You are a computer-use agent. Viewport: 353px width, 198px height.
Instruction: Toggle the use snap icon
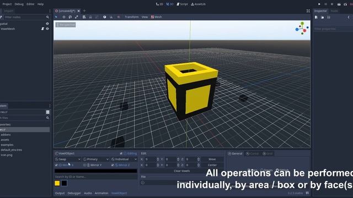111,17
